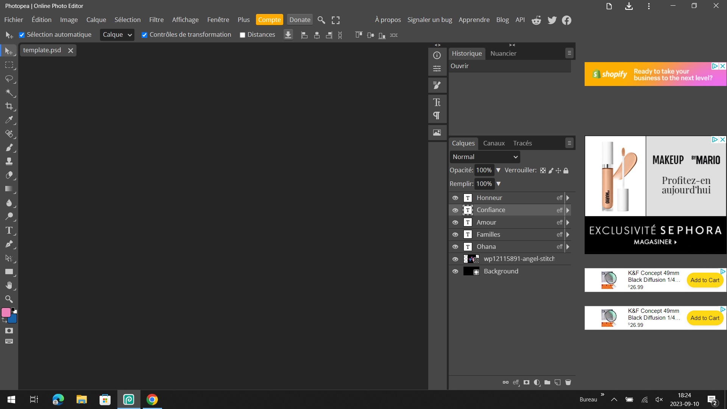Open the Opacité percentage dropdown arrow
The height and width of the screenshot is (409, 727).
pyautogui.click(x=498, y=170)
